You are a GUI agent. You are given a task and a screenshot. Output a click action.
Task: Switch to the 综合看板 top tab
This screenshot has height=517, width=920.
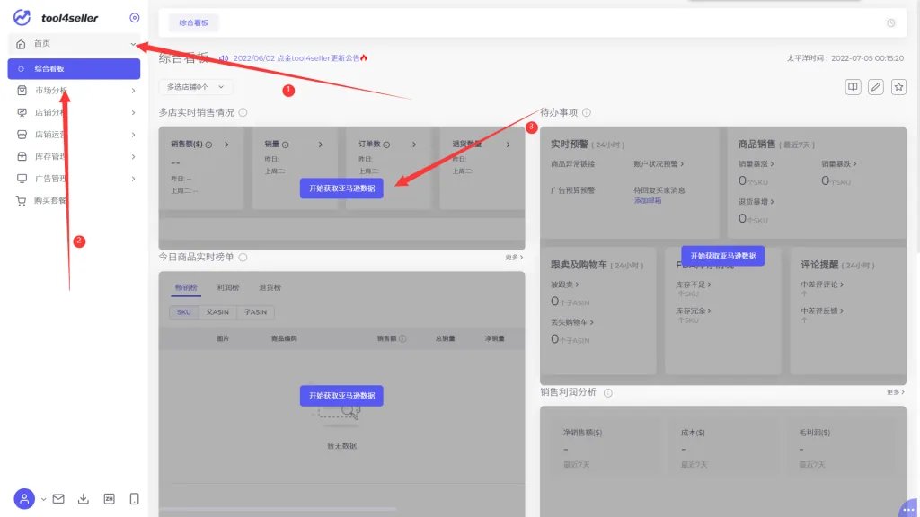click(x=194, y=22)
